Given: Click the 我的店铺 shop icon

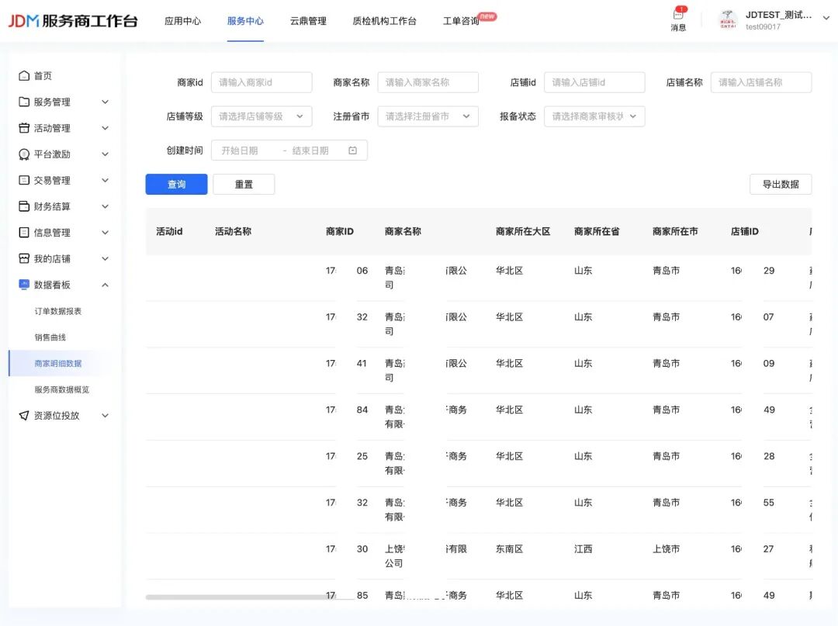Looking at the screenshot, I should pyautogui.click(x=24, y=259).
